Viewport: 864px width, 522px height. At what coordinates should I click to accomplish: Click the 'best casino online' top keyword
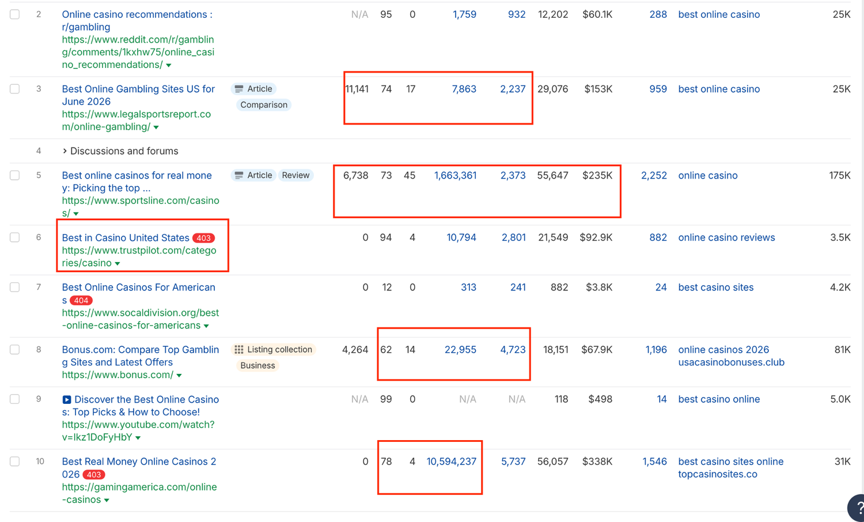tap(719, 399)
